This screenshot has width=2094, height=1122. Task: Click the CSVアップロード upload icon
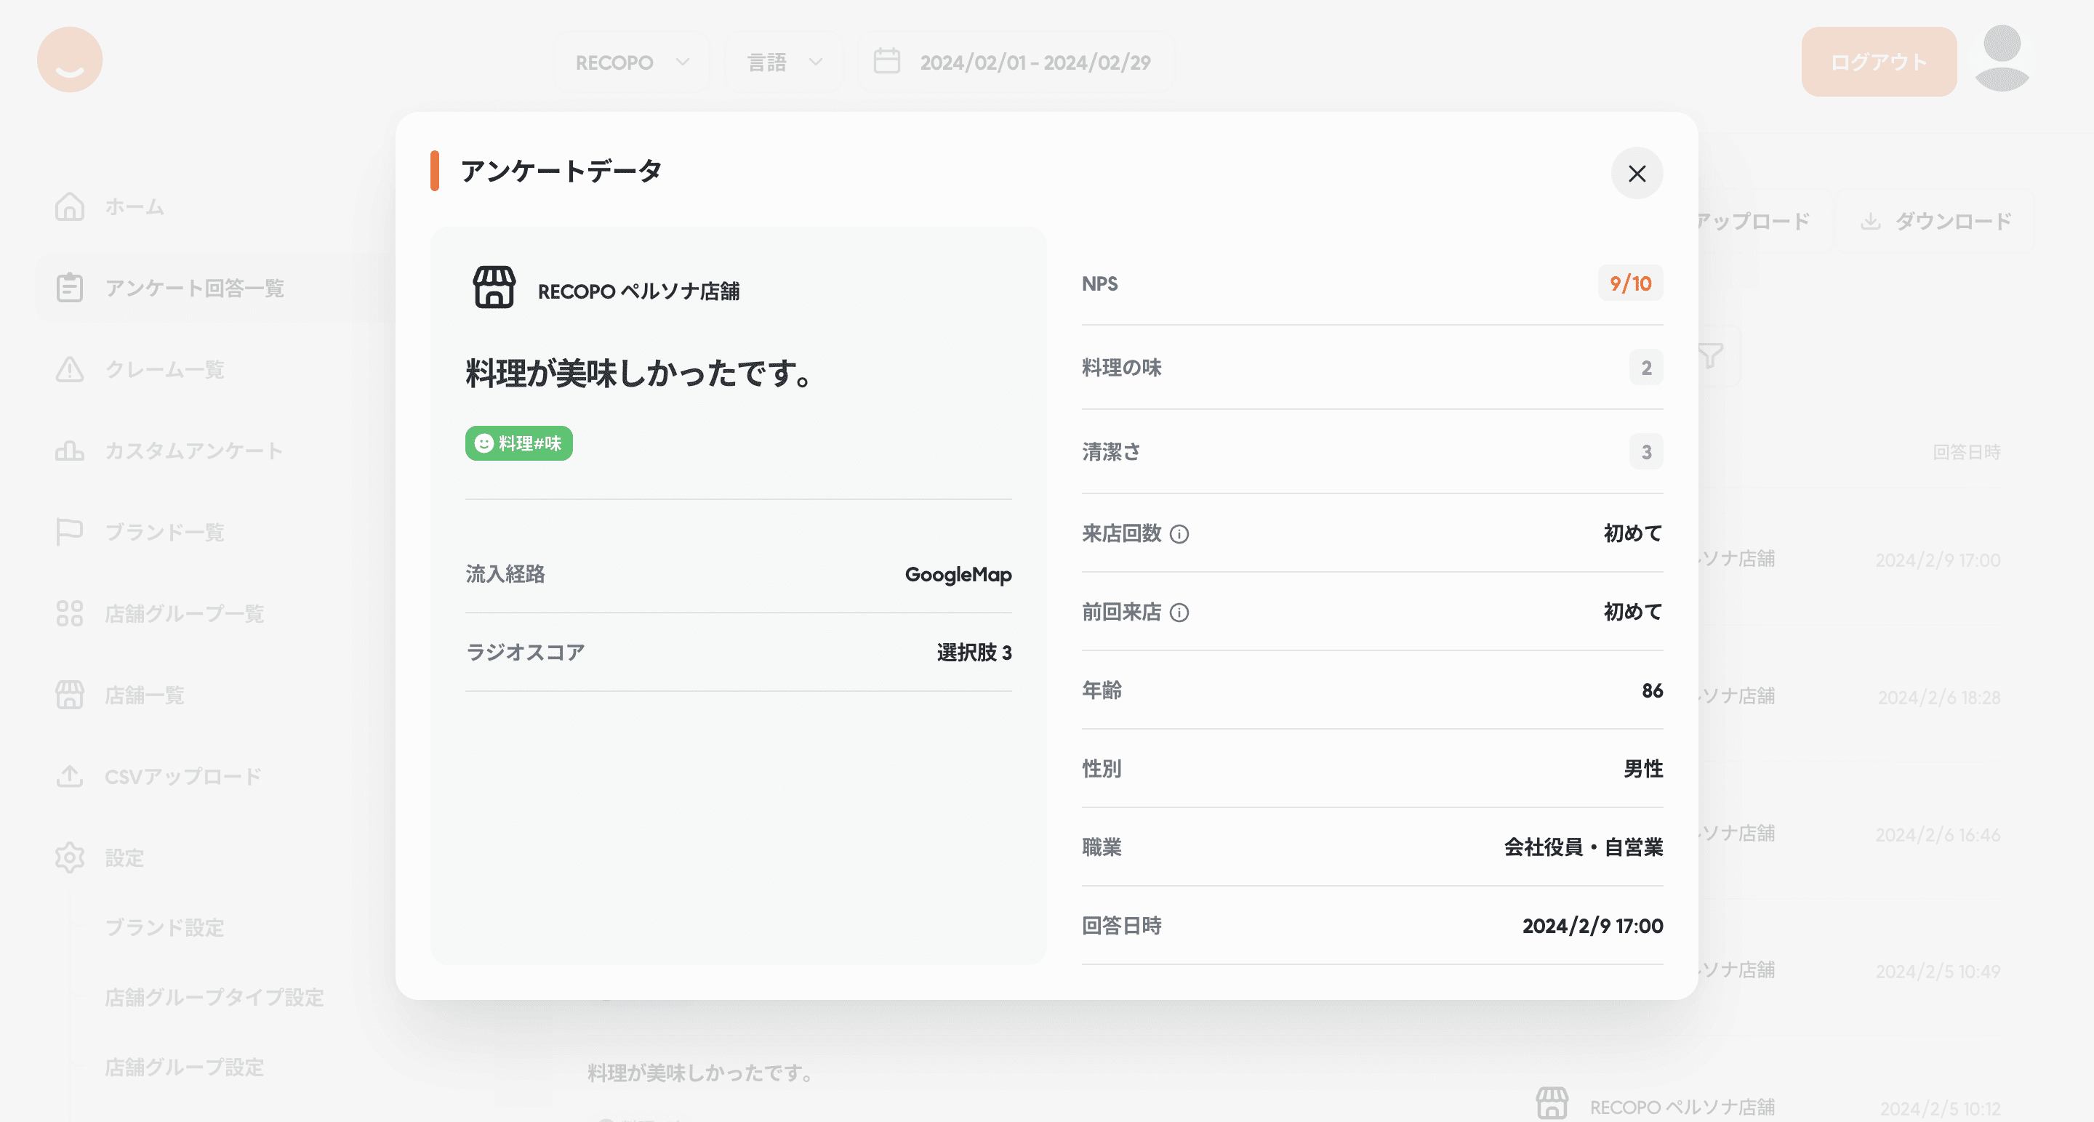tap(70, 776)
